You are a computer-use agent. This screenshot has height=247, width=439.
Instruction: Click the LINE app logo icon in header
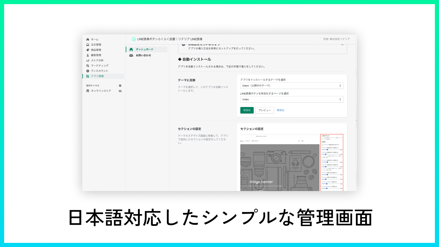[x=134, y=39]
